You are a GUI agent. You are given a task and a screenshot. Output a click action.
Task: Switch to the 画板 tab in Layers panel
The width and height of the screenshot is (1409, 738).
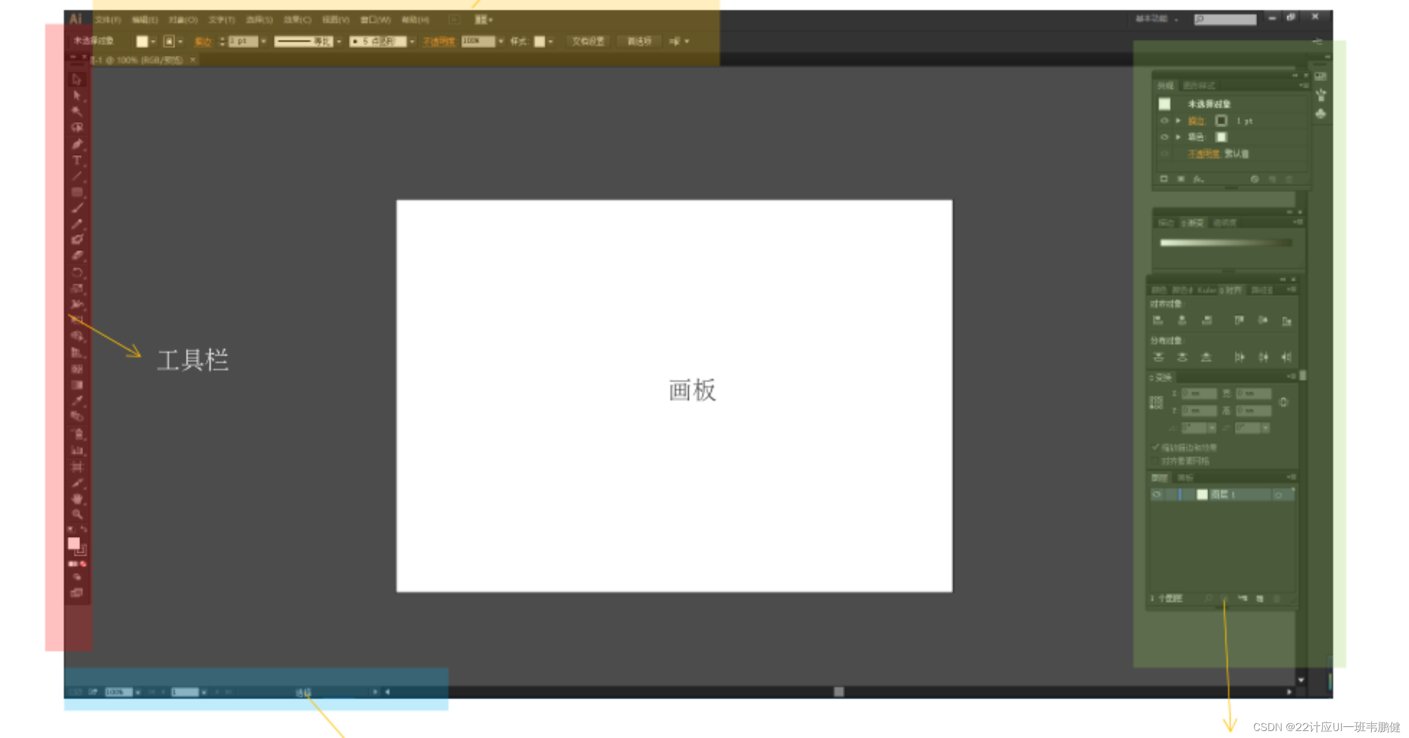pos(1186,478)
